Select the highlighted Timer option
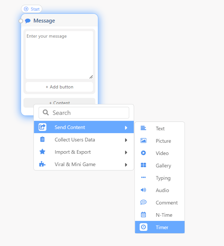The width and height of the screenshot is (224, 246). coord(160,227)
